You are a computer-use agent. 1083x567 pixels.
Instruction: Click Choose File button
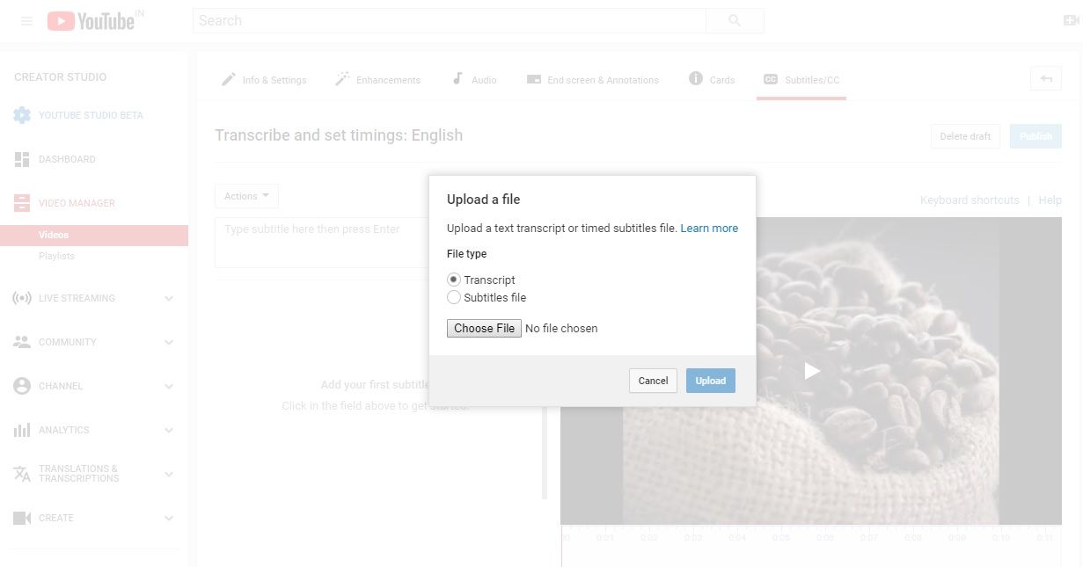[x=484, y=328]
